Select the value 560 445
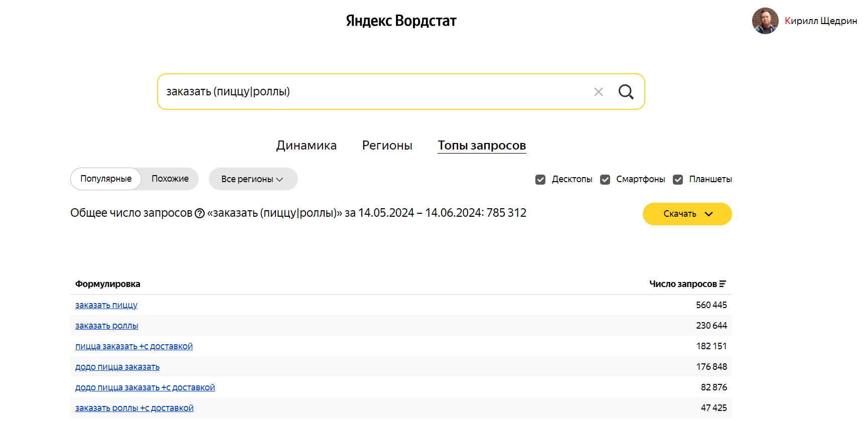This screenshot has height=421, width=864. click(x=711, y=305)
